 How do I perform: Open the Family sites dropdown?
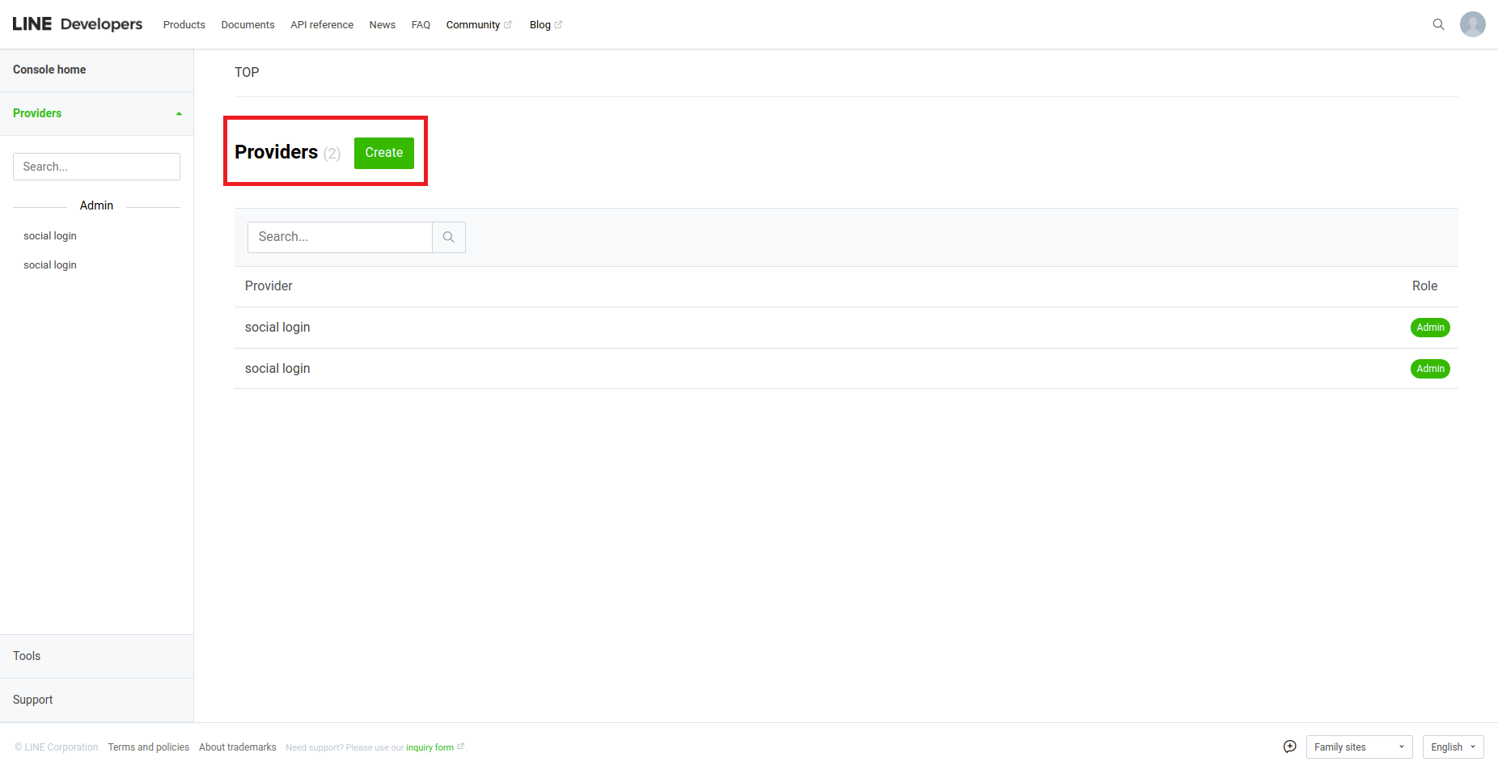click(1359, 747)
